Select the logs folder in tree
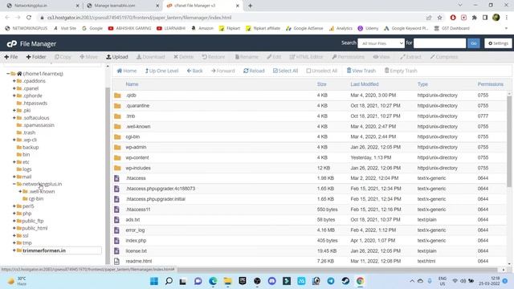 click(27, 169)
